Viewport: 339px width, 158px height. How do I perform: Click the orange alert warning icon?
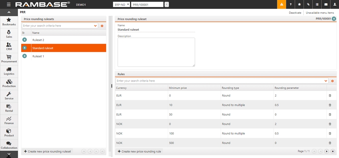tap(281, 4)
